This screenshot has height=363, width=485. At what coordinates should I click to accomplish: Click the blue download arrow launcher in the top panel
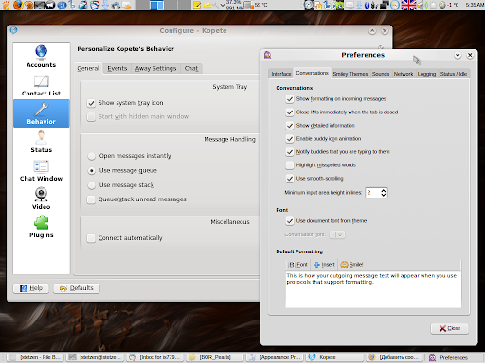tap(105, 5)
